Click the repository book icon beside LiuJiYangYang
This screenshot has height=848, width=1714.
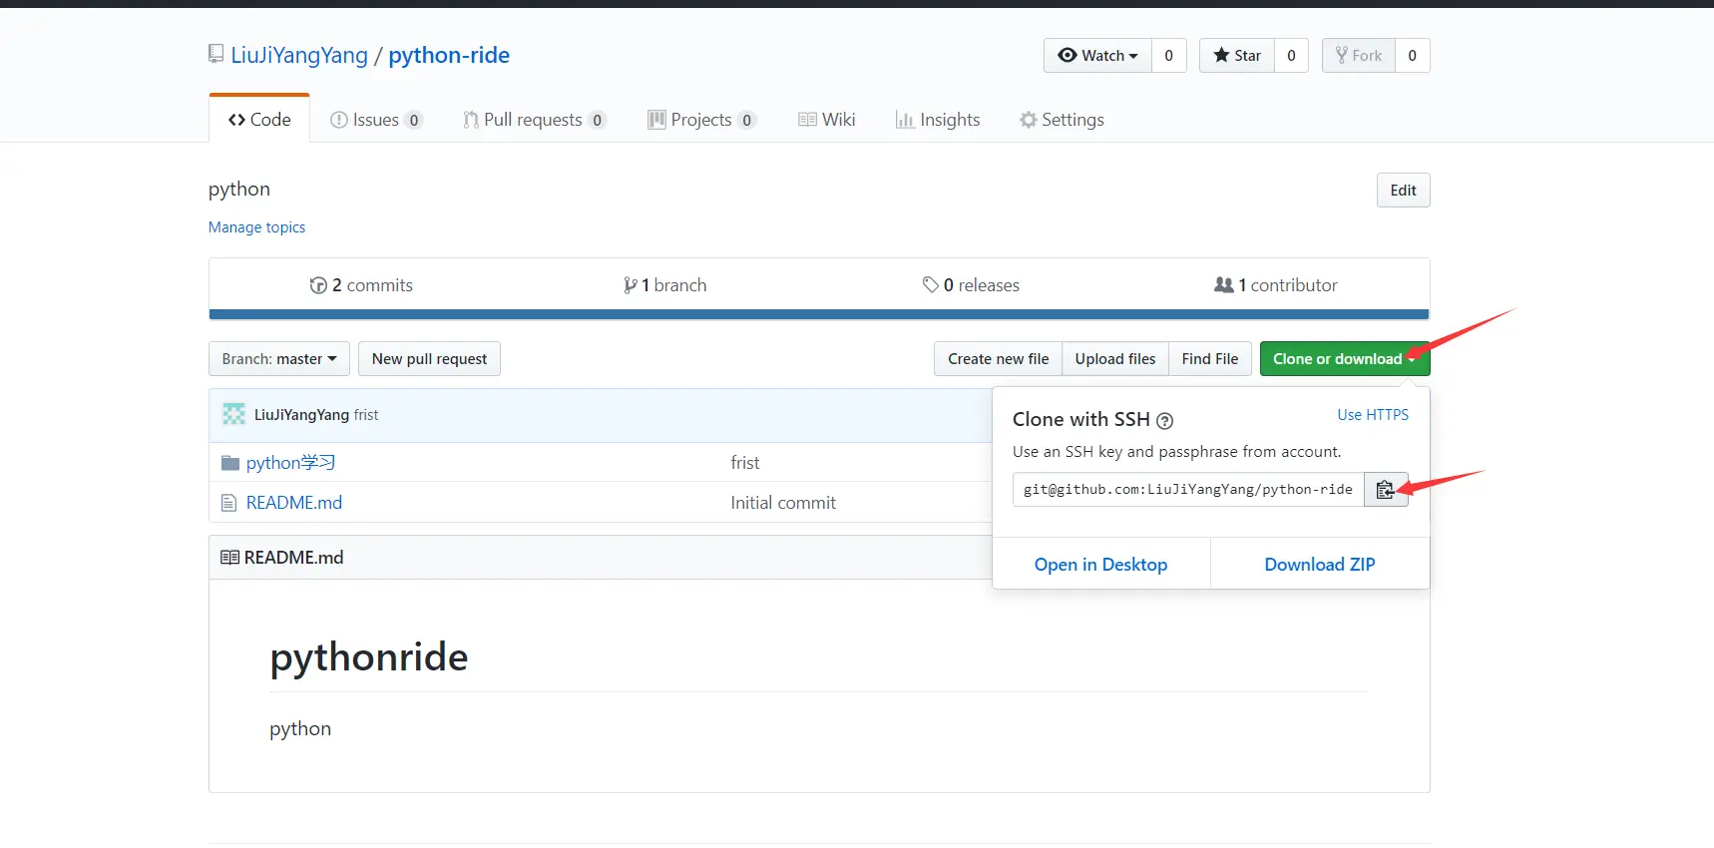pos(215,54)
